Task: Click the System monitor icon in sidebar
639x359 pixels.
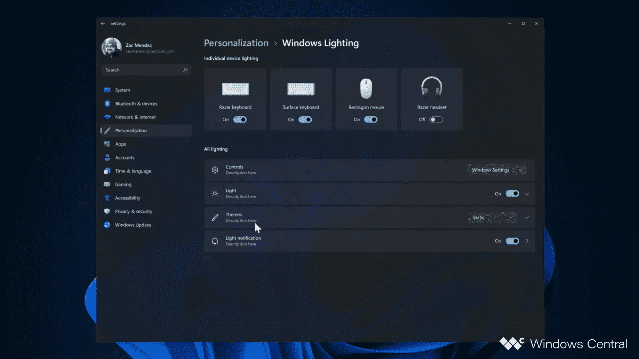Action: click(x=107, y=90)
